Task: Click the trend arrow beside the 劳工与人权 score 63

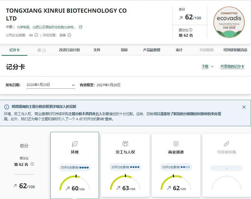Action: pyautogui.click(x=118, y=188)
